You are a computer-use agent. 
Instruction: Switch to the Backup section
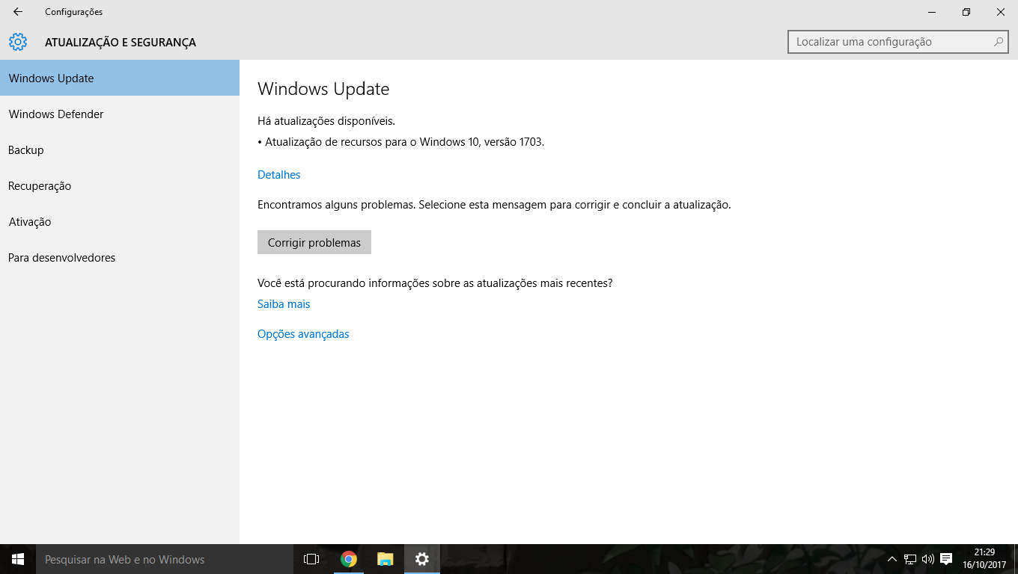tap(120, 149)
